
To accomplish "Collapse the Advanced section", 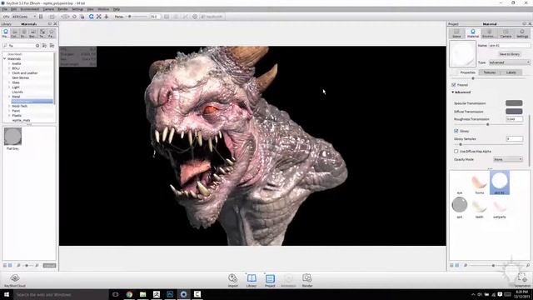I will tap(453, 92).
